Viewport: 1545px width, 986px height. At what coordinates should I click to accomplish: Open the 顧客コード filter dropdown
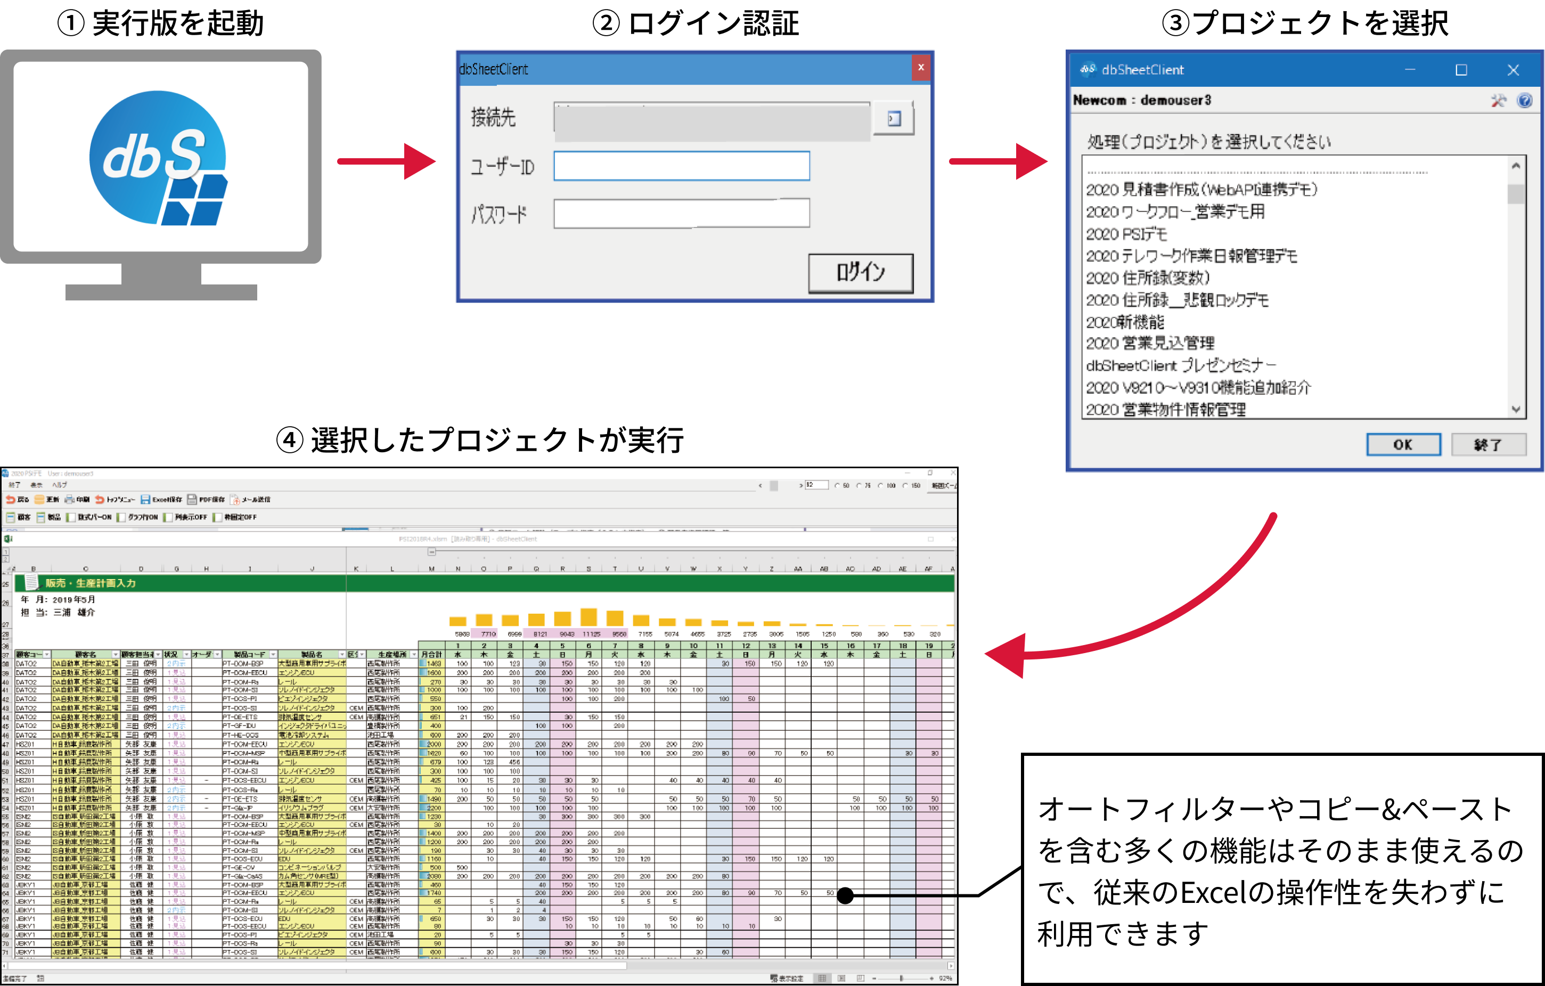(x=47, y=655)
